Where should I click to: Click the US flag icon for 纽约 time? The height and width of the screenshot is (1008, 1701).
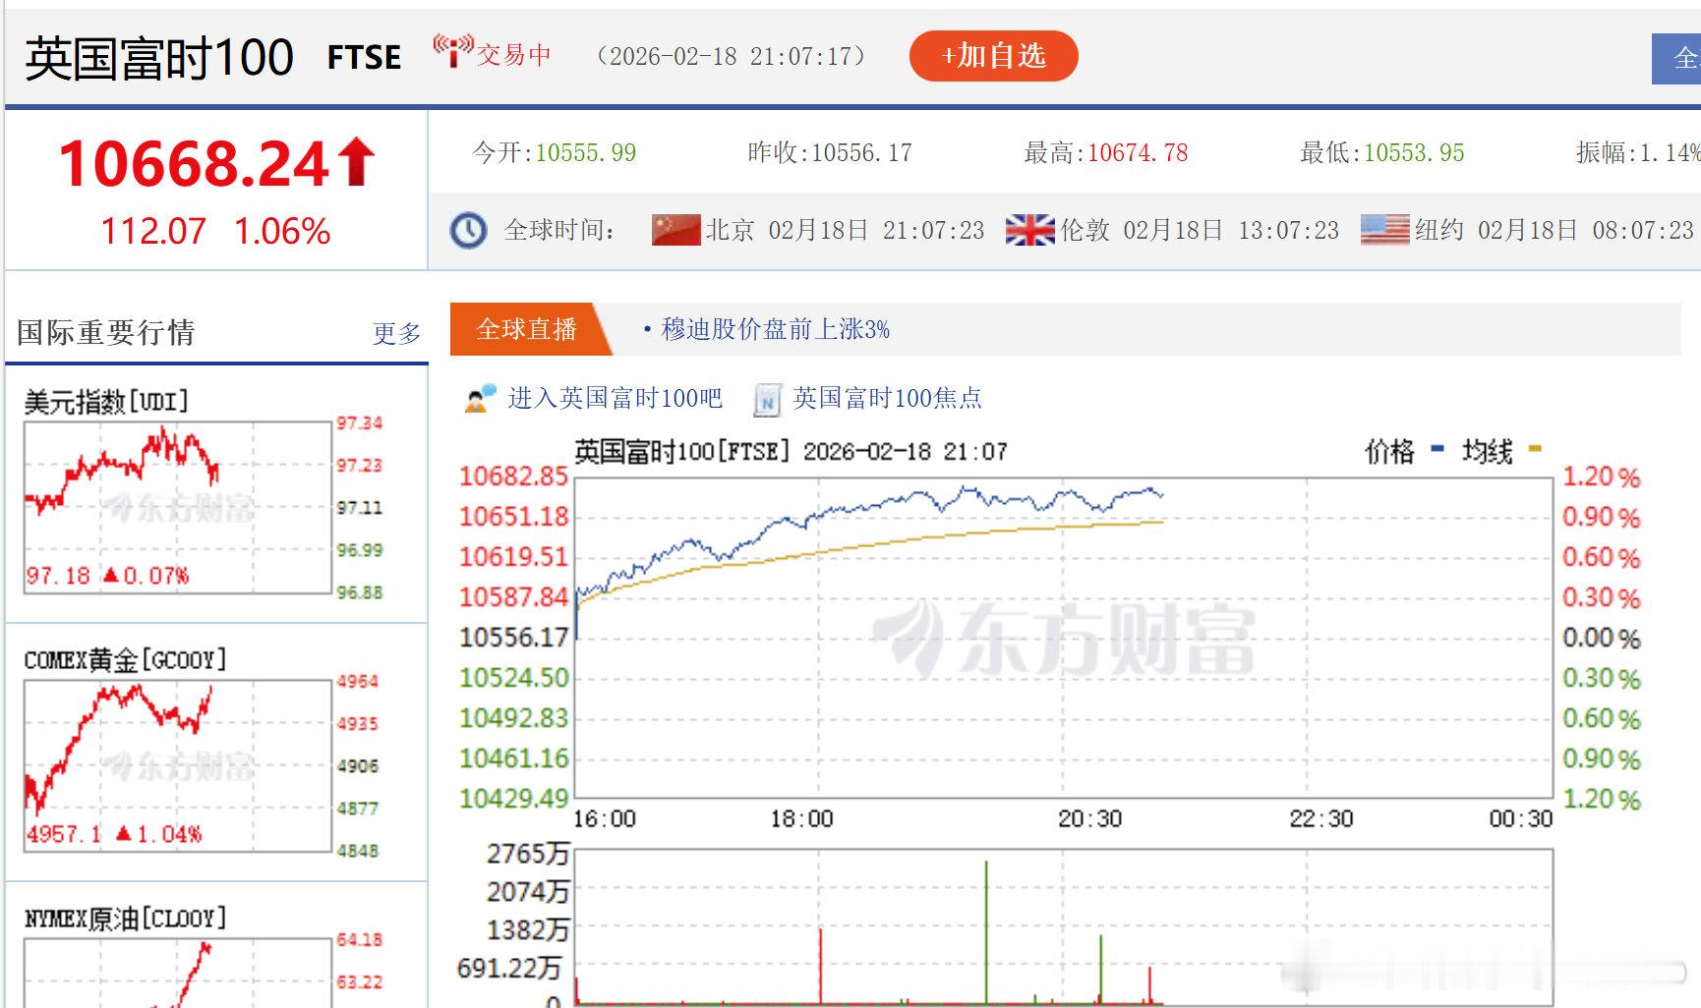[1384, 231]
